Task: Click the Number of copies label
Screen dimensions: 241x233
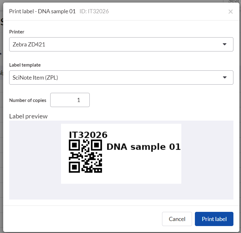Action: (x=28, y=100)
